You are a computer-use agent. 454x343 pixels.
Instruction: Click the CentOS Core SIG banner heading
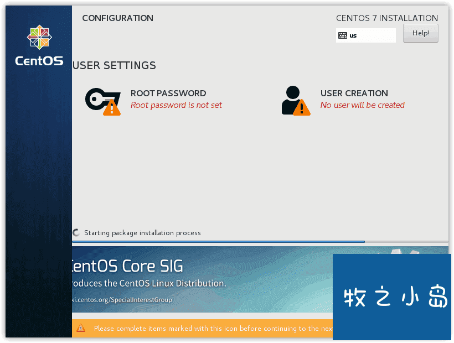coord(127,266)
